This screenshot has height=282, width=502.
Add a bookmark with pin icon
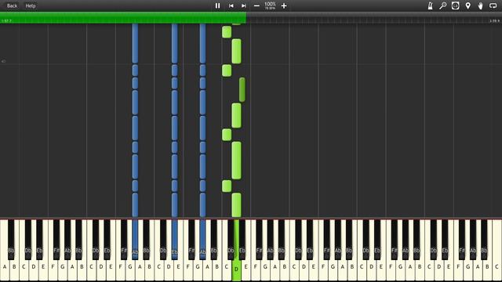click(467, 5)
